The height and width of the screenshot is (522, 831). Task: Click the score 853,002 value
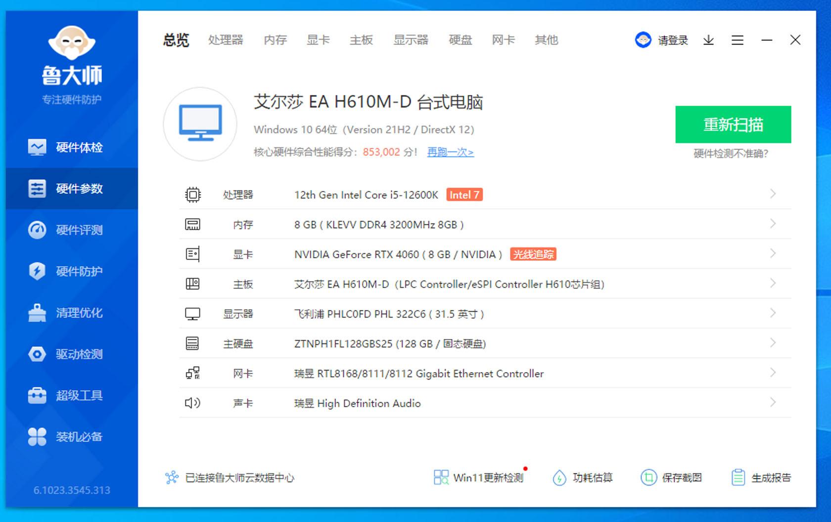[381, 152]
